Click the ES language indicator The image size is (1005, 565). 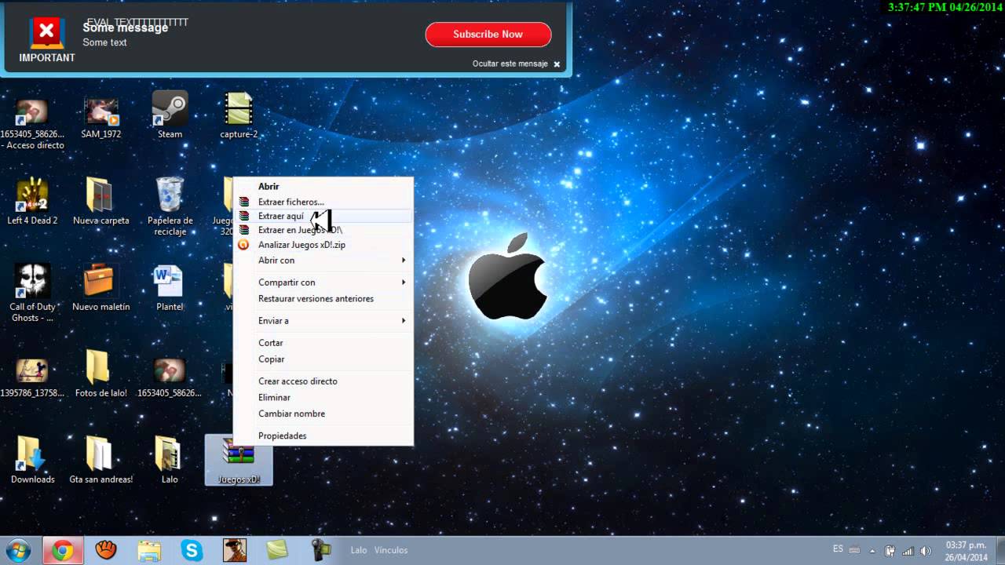point(838,549)
